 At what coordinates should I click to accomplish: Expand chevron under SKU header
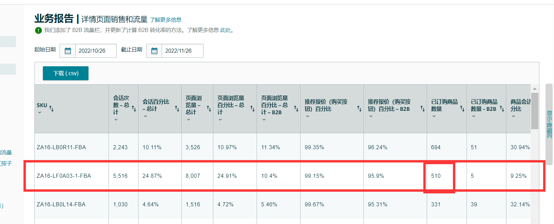click(x=39, y=113)
